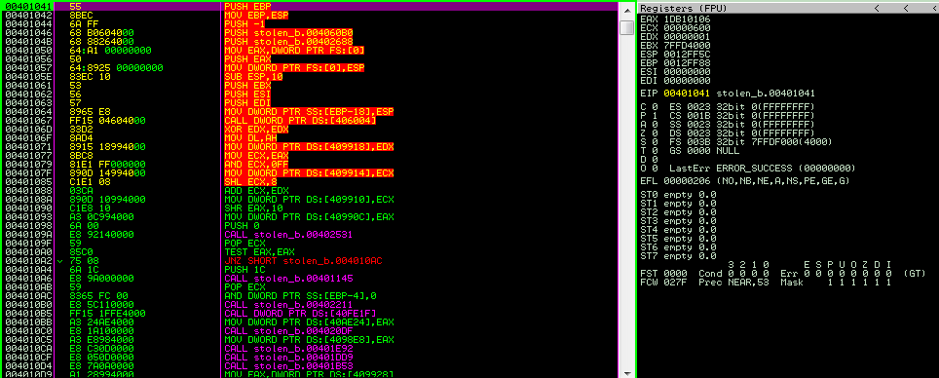Image resolution: width=939 pixels, height=378 pixels.
Task: Click the disassembly vertical scrollbar thumb
Action: pos(626,27)
